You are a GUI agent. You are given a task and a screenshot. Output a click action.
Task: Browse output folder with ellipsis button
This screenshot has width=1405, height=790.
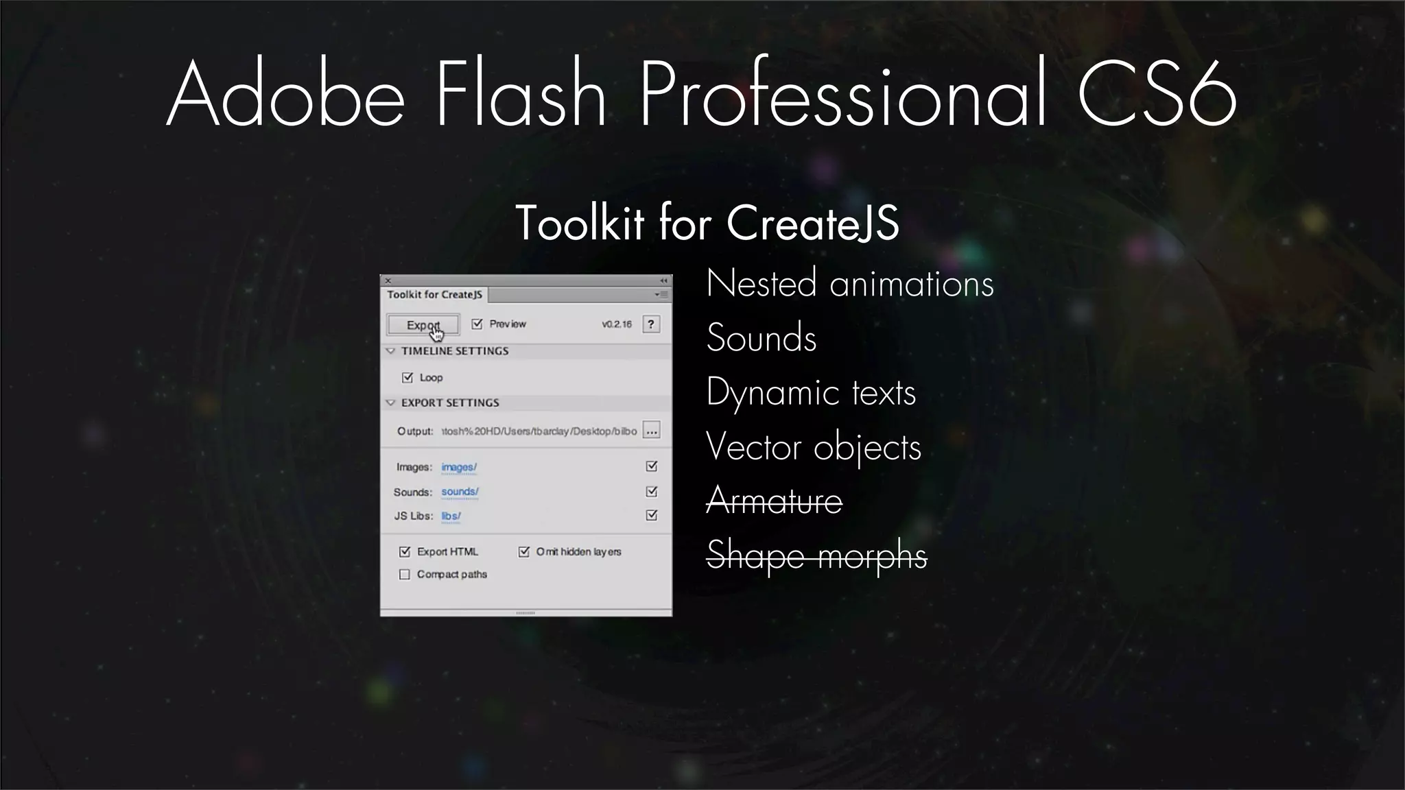(x=652, y=431)
